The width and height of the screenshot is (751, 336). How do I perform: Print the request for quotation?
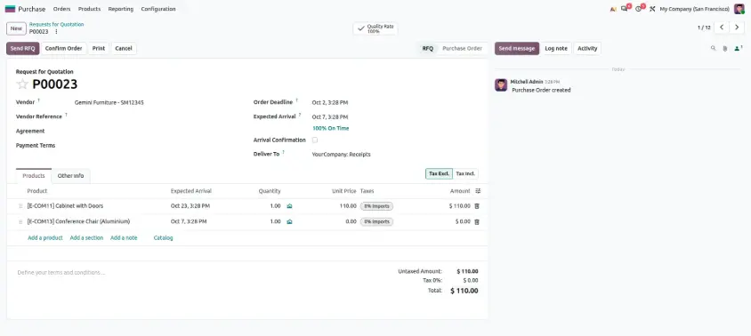click(x=99, y=48)
